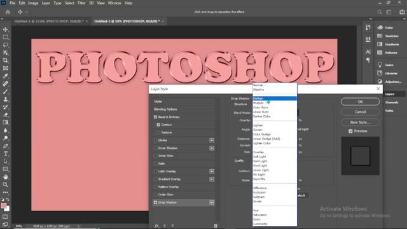Choose Soft Light in blend mode list

click(275, 156)
